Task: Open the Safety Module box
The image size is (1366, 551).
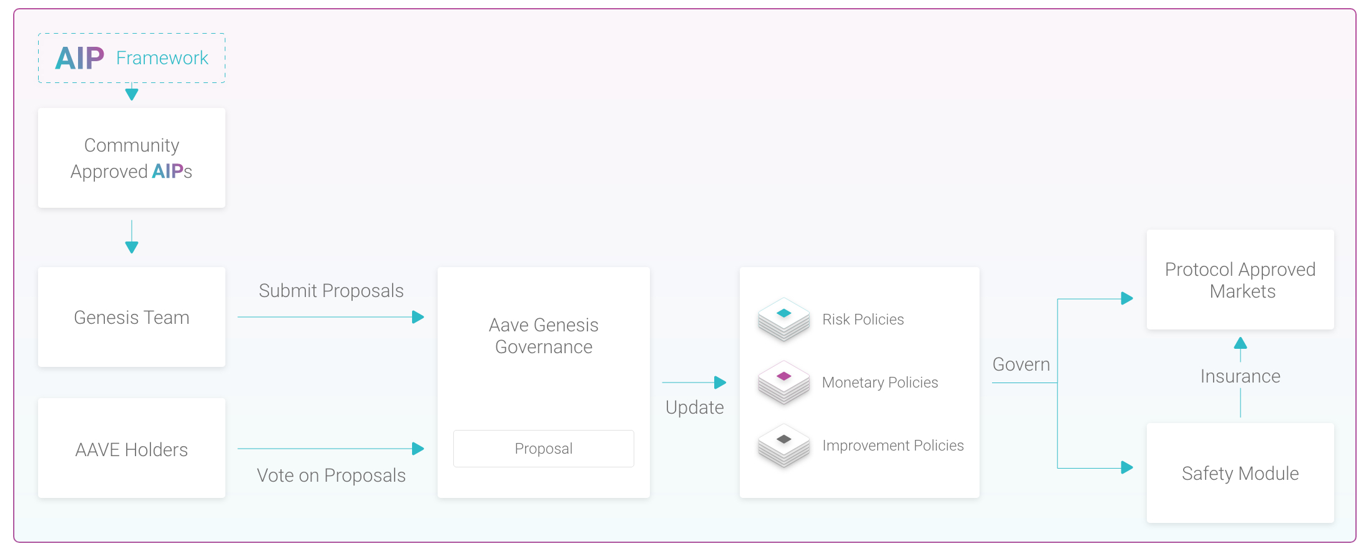Action: point(1241,473)
